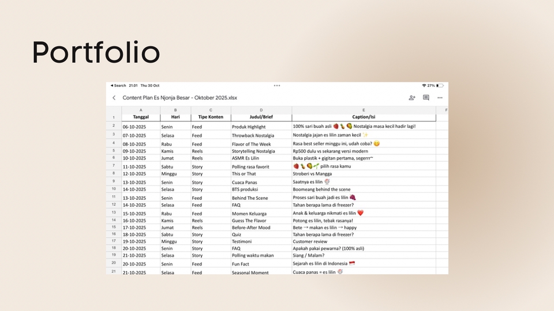Viewport: 554px width, 311px height.
Task: Select the Tanggal header cell
Action: tap(141, 117)
